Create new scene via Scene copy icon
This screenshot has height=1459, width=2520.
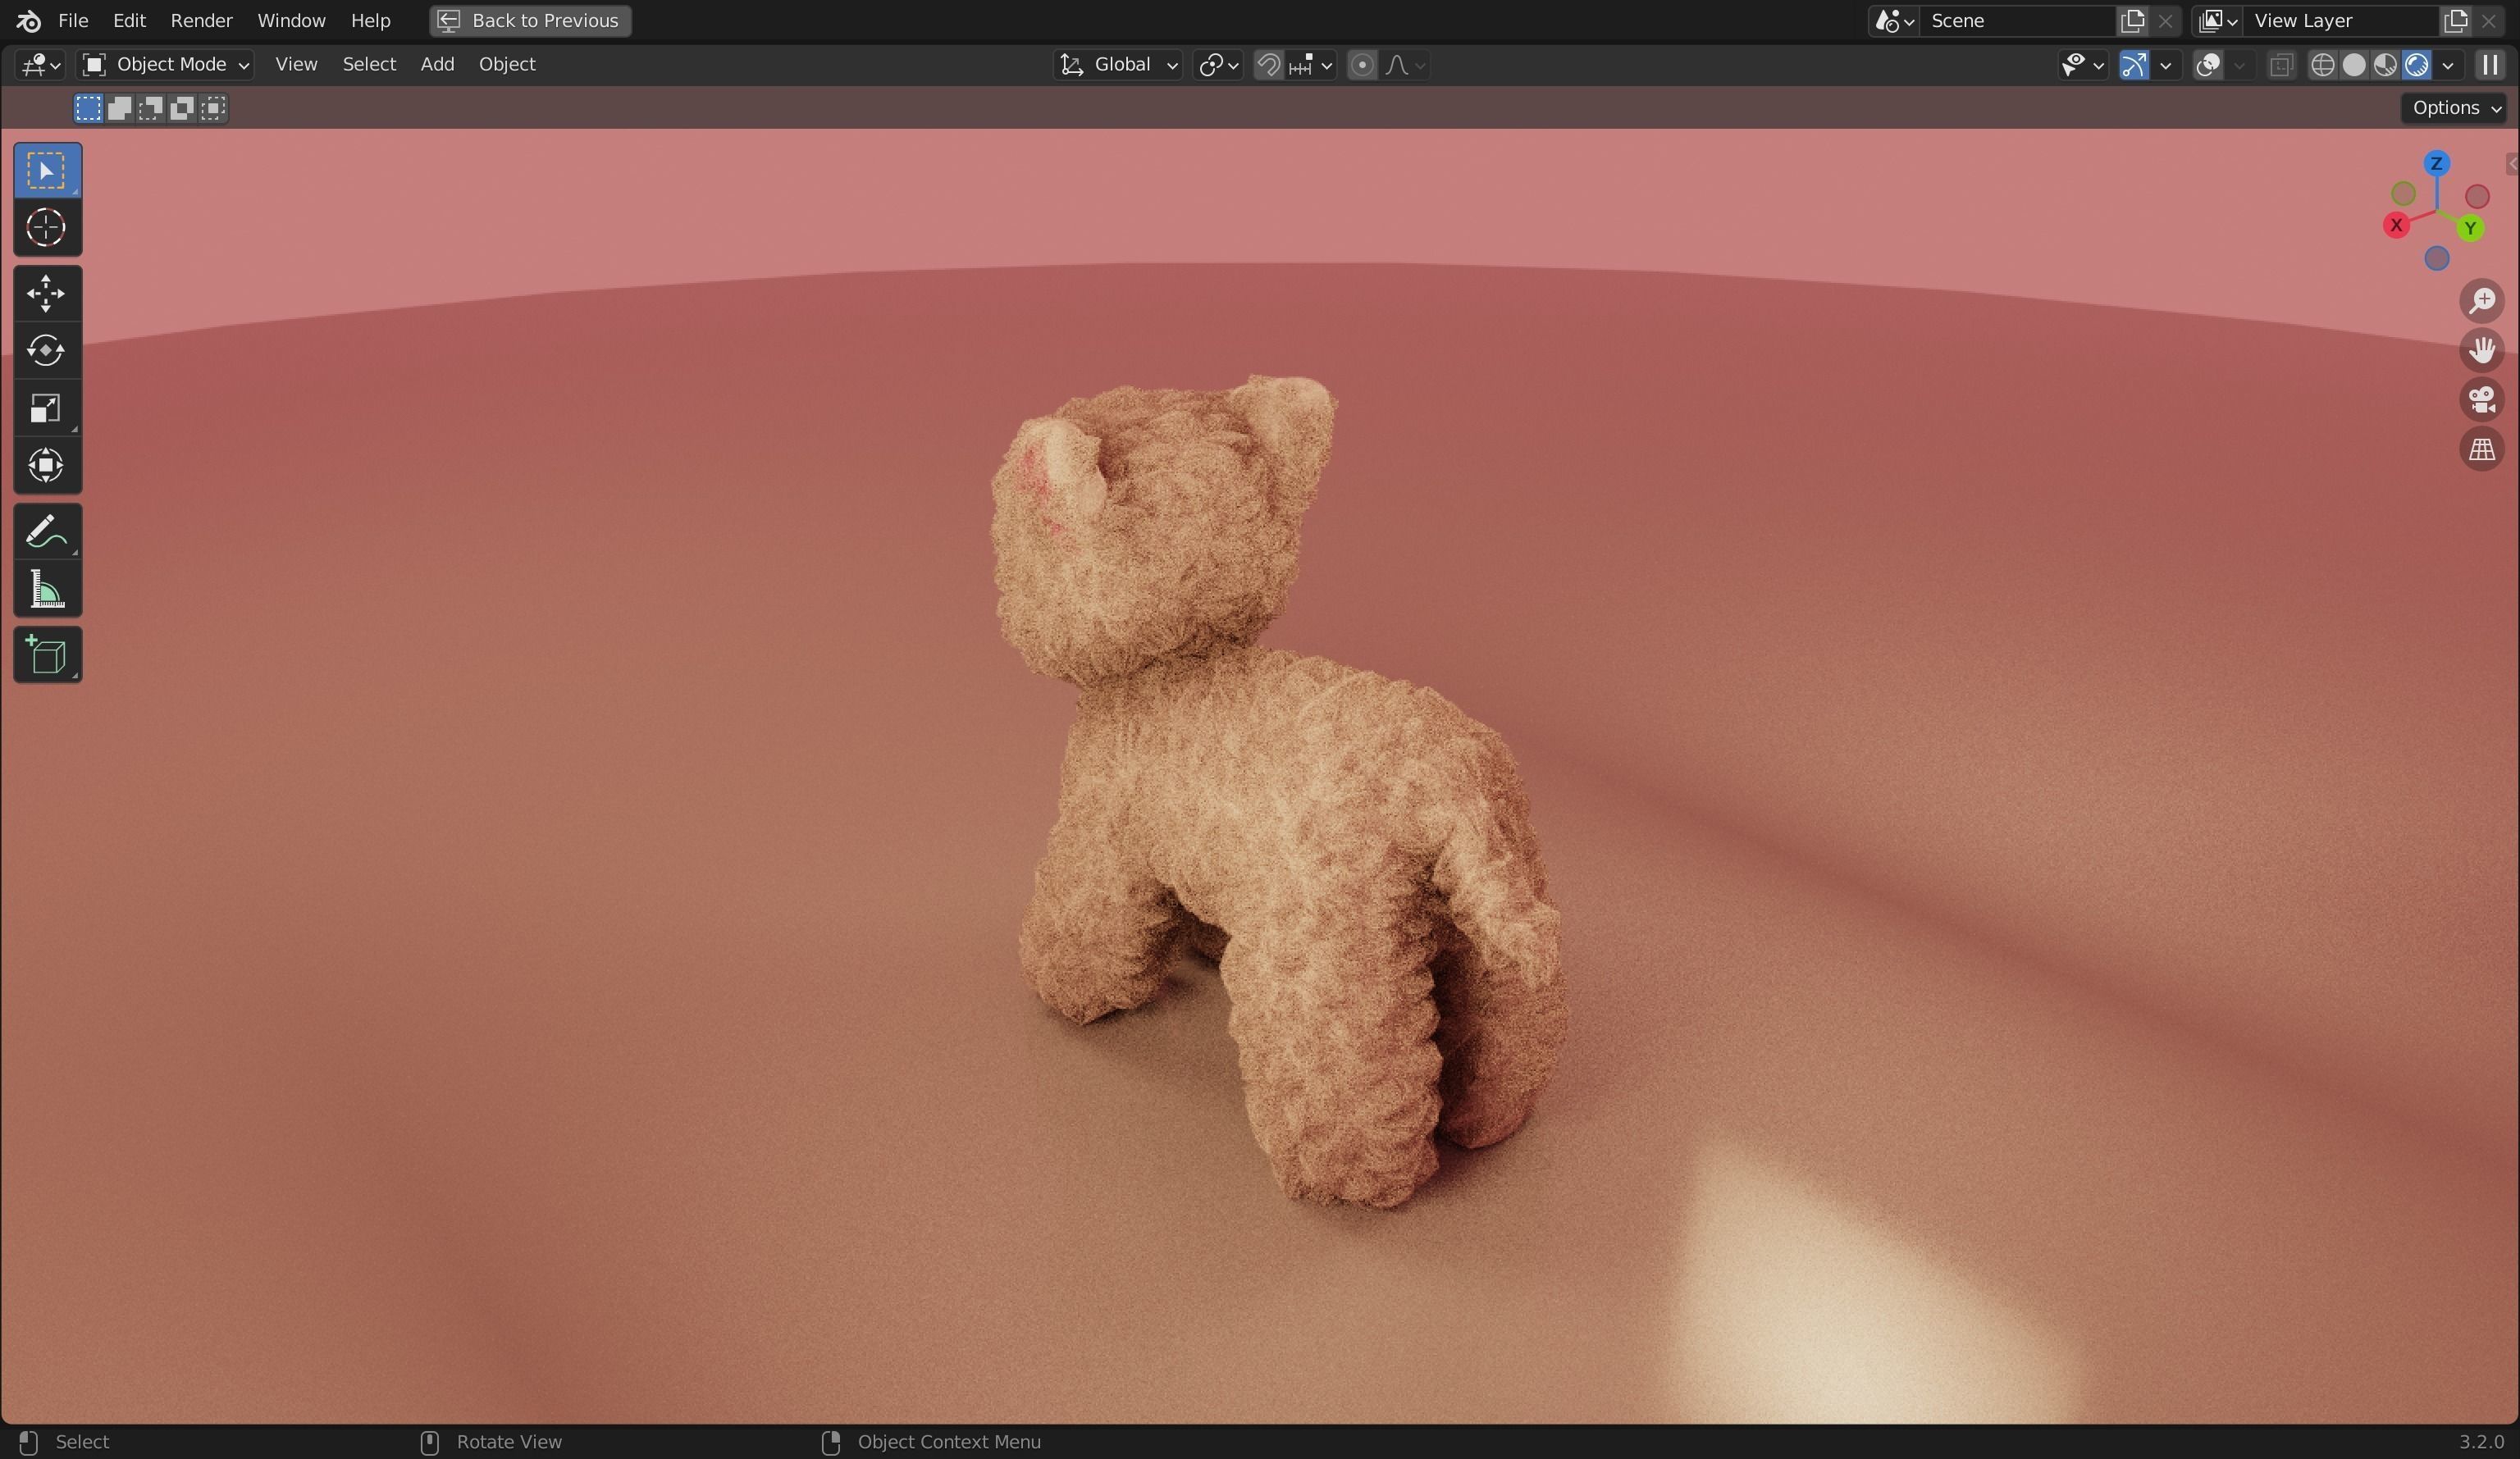[2132, 20]
